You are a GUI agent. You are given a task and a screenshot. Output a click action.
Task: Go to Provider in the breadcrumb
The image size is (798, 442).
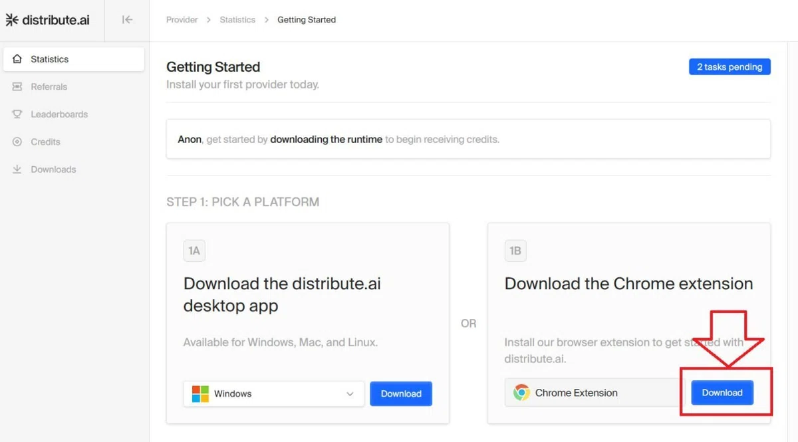182,20
